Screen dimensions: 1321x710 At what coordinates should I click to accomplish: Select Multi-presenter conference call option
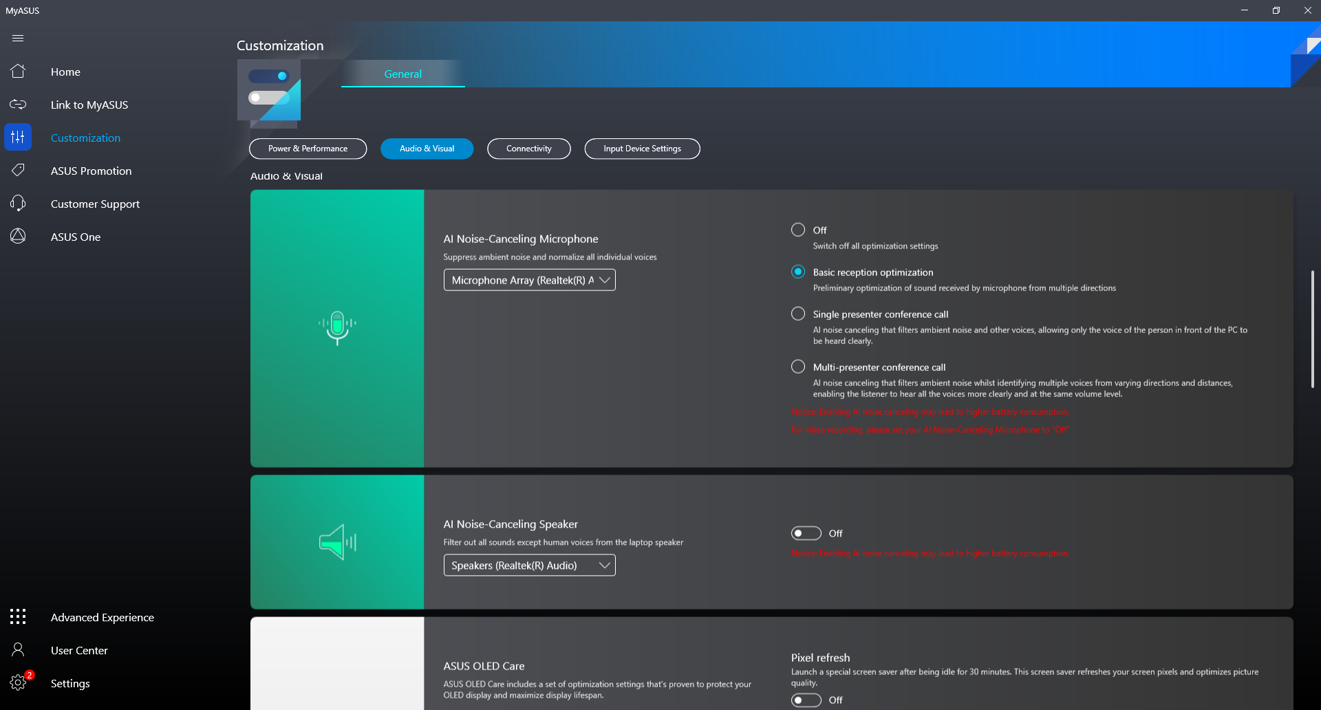pos(798,367)
